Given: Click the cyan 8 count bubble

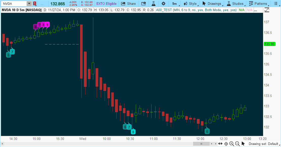Looking at the screenshot, I should 133,132.
